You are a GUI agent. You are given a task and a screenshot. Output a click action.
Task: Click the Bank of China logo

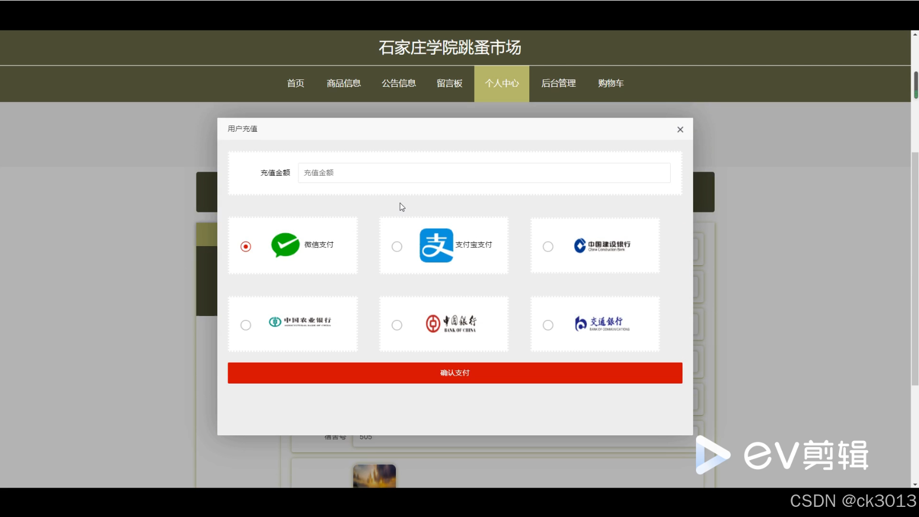click(451, 323)
